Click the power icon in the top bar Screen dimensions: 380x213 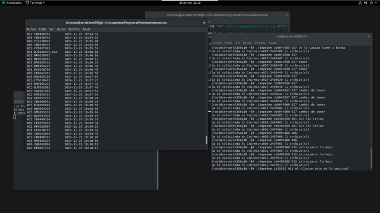coord(371,3)
